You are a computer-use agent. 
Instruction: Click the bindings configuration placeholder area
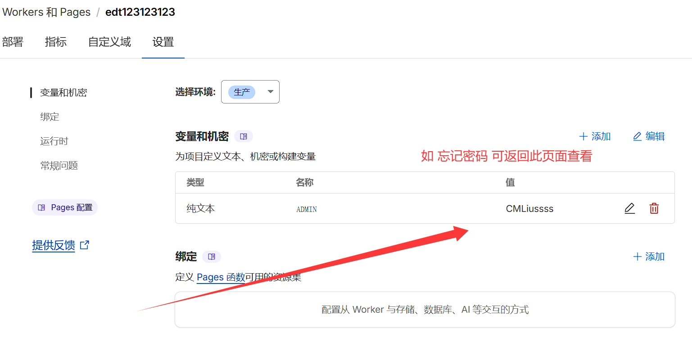(425, 309)
